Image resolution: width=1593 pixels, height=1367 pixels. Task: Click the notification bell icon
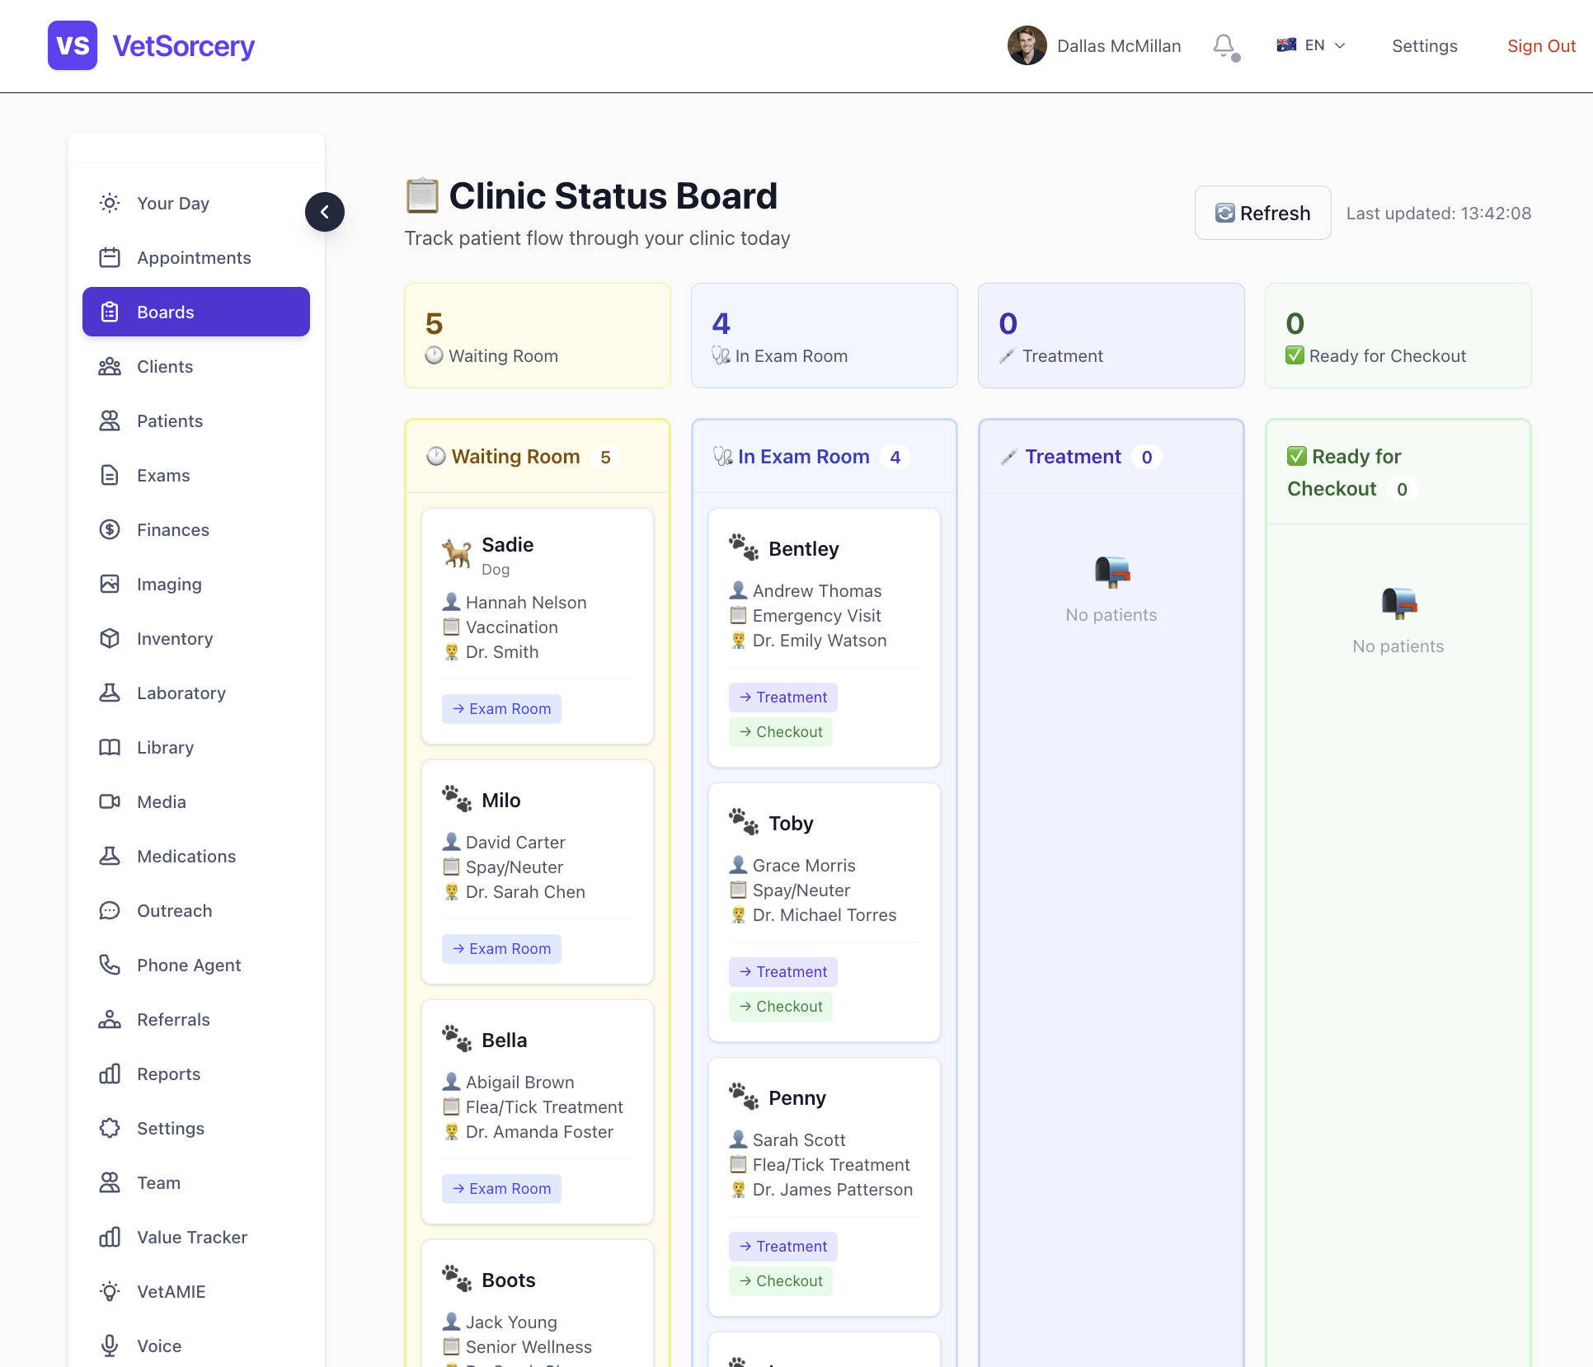(1224, 46)
